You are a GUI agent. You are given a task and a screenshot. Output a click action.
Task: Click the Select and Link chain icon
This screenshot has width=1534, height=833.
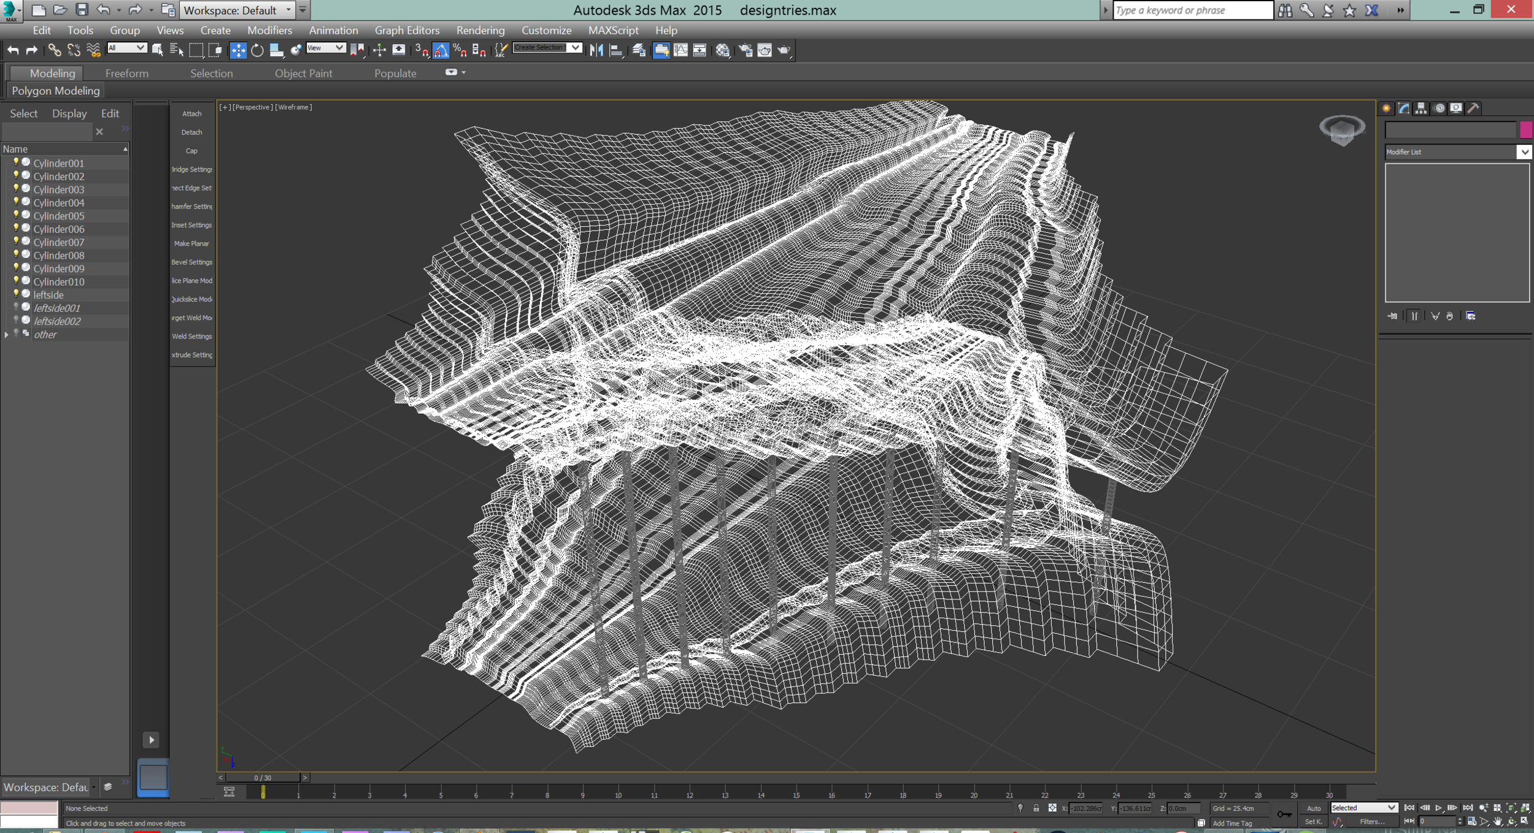coord(55,51)
